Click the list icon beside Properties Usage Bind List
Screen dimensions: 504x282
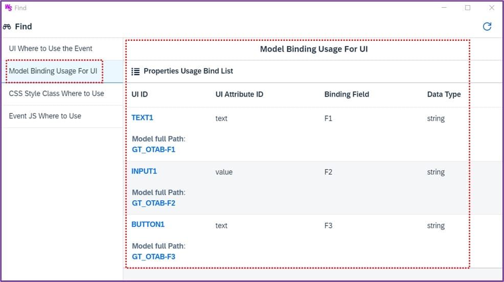coord(135,72)
